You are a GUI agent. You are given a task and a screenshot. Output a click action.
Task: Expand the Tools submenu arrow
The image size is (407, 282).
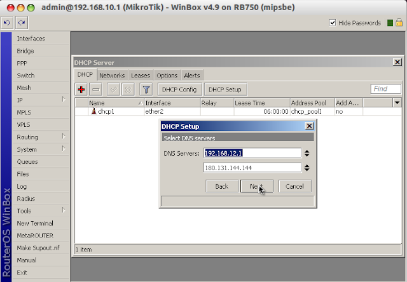(x=64, y=210)
